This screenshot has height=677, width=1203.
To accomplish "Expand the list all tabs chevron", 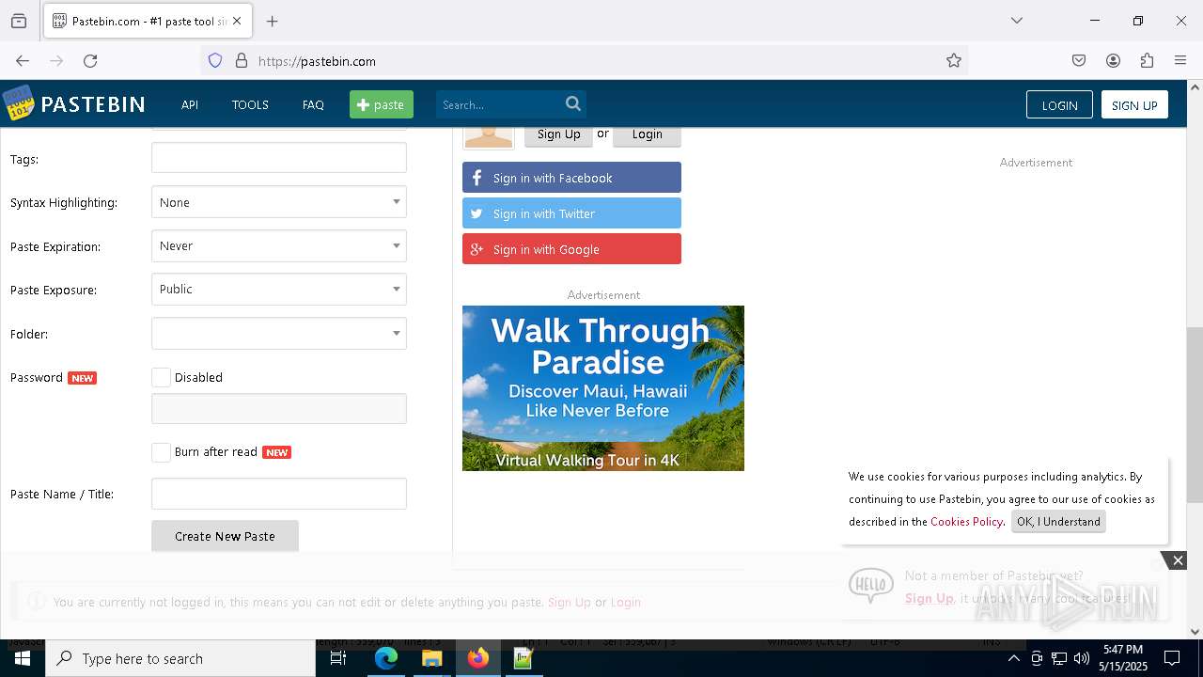I will (x=1016, y=21).
